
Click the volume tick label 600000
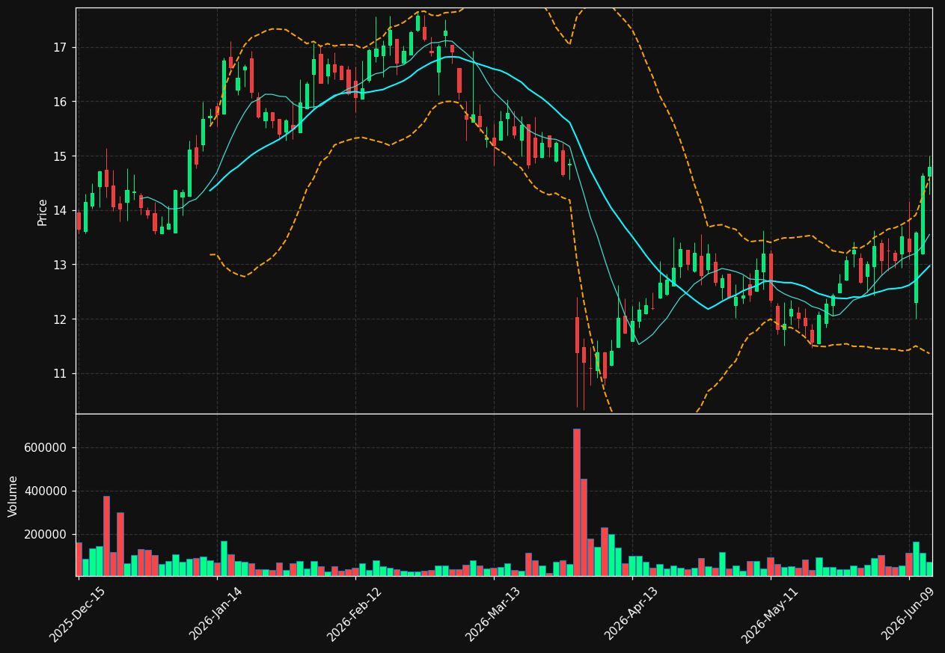pos(46,448)
